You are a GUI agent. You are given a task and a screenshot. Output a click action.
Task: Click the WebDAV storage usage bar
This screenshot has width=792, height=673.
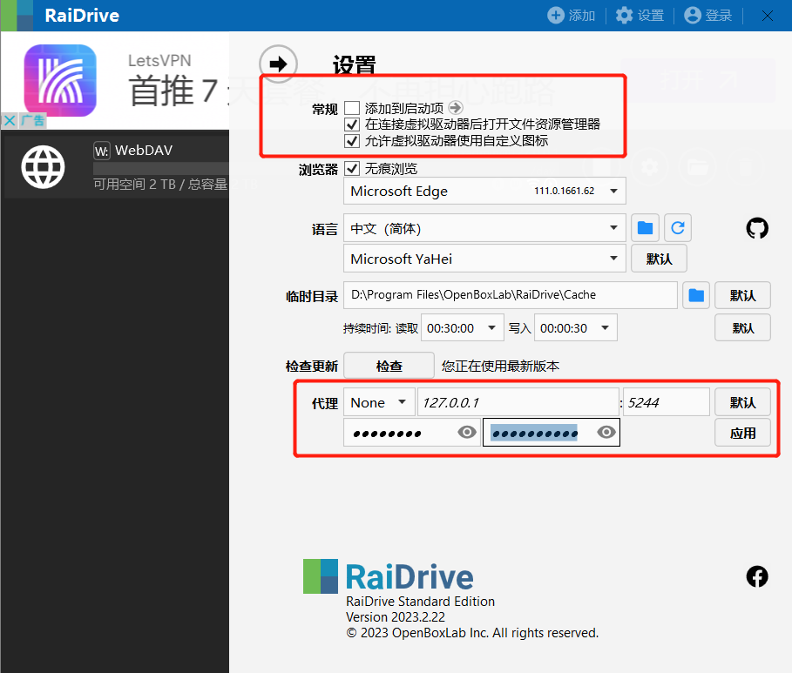(x=162, y=168)
